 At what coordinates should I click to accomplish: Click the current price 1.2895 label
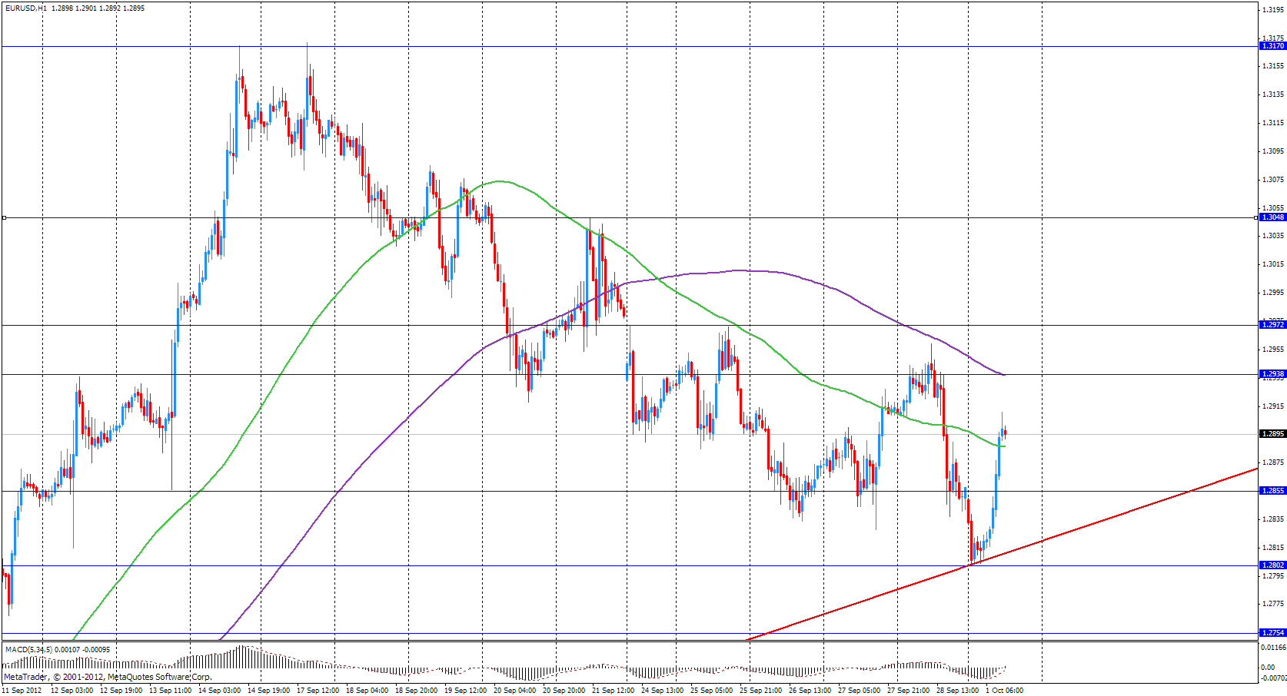1273,434
